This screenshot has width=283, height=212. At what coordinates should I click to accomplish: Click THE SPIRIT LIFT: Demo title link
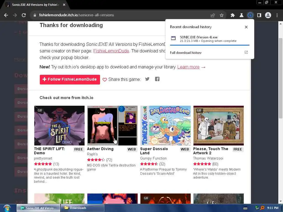(49, 151)
